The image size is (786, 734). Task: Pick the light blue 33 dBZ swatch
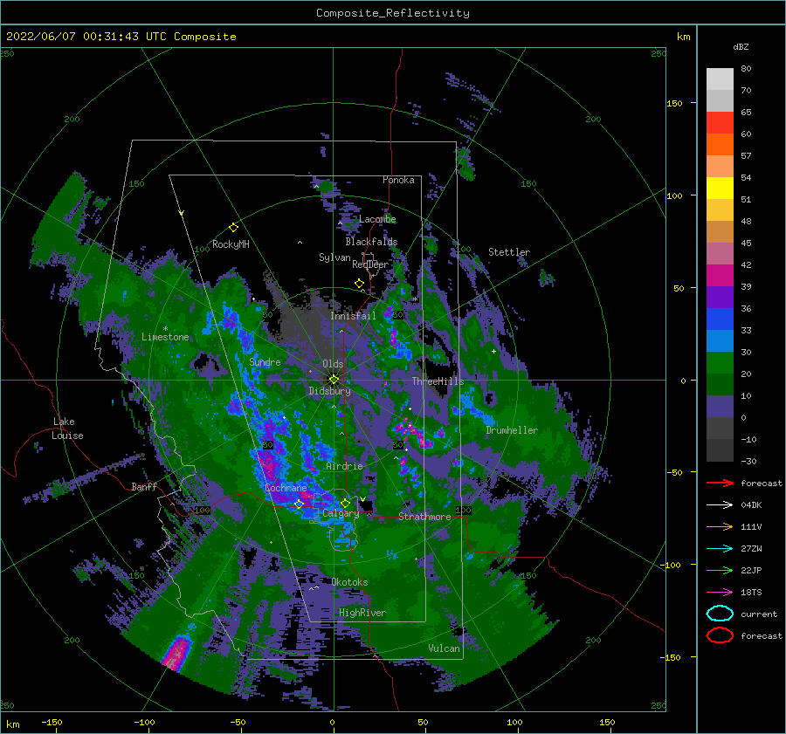(x=720, y=340)
